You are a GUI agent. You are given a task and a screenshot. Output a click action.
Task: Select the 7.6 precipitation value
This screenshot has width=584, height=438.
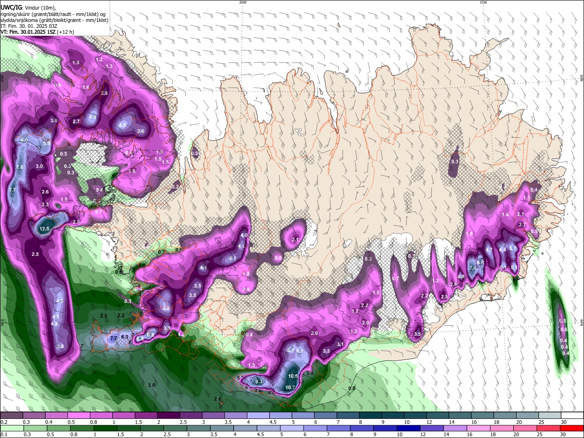(20, 167)
